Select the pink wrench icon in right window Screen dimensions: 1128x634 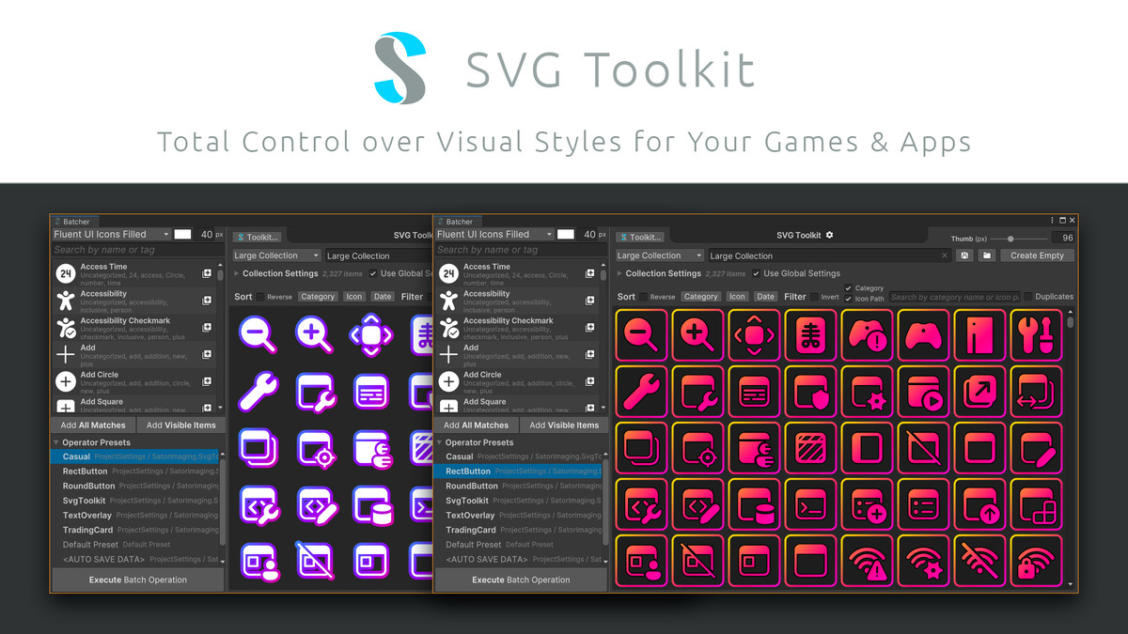click(x=643, y=391)
